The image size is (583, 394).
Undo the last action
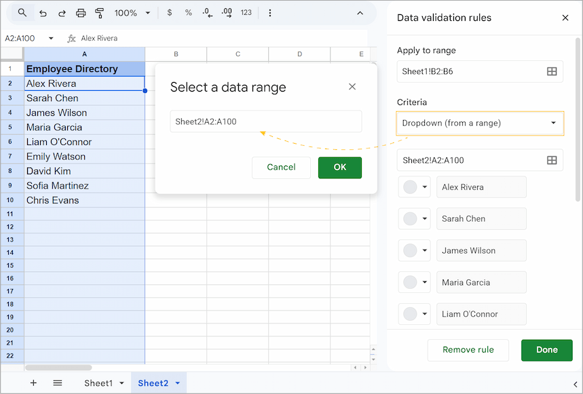tap(42, 12)
